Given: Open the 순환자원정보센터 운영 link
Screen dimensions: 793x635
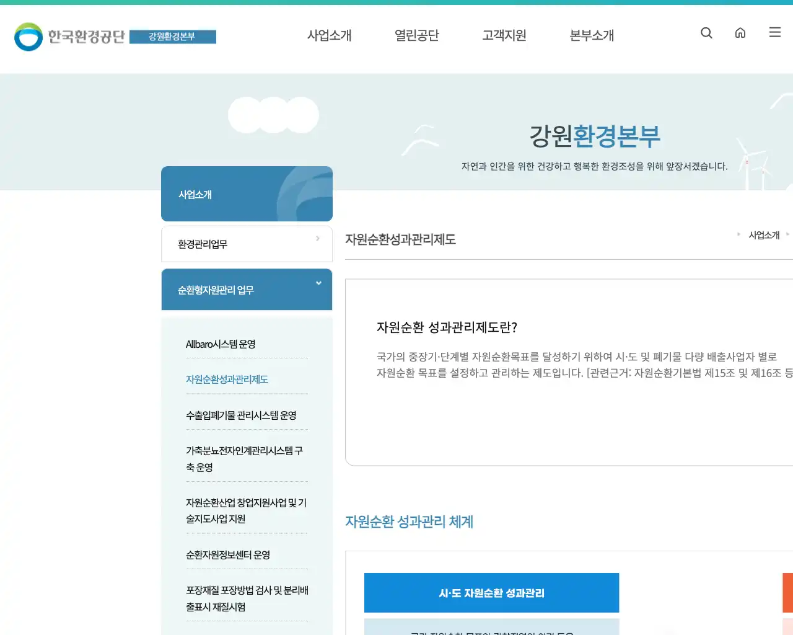Looking at the screenshot, I should tap(228, 555).
